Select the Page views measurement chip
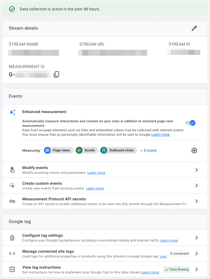The height and width of the screenshot is (279, 210). 58,150
